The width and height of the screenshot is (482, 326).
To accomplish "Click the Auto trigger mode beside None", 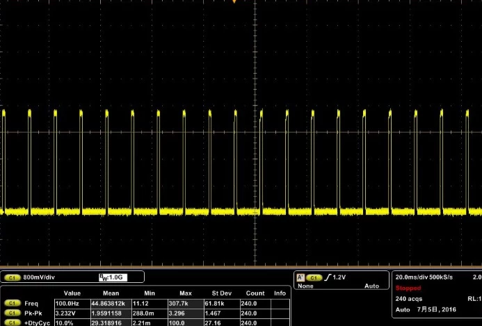I will tap(371, 286).
